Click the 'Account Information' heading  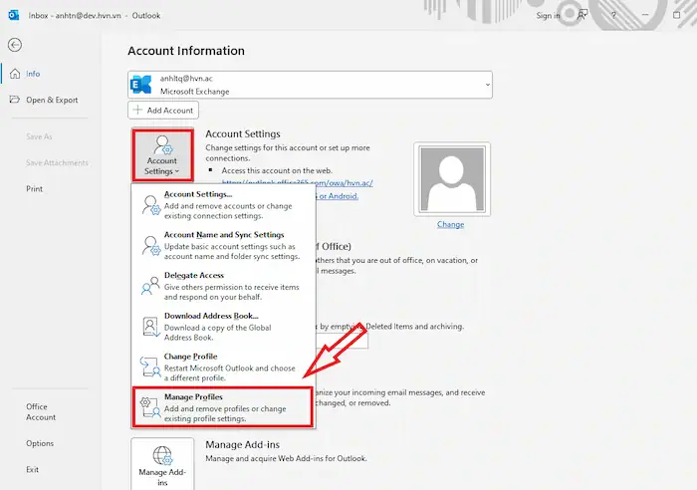tap(186, 51)
